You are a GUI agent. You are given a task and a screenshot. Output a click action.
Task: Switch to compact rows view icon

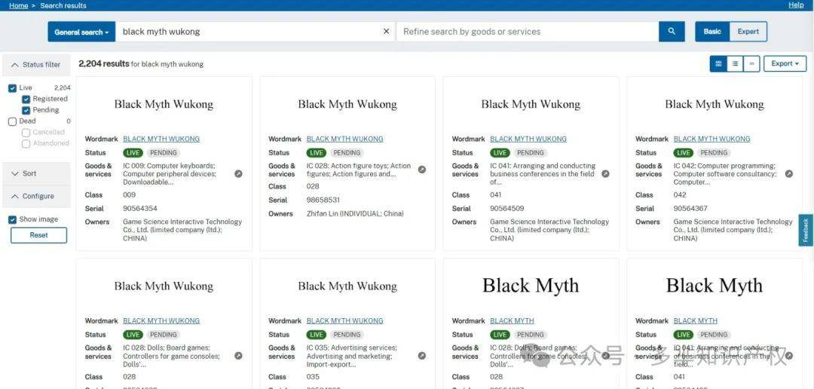tap(751, 64)
